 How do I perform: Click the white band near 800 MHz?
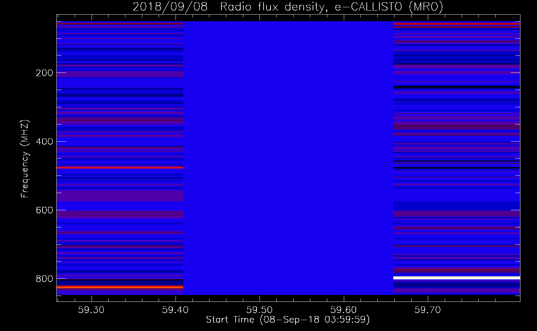457,278
